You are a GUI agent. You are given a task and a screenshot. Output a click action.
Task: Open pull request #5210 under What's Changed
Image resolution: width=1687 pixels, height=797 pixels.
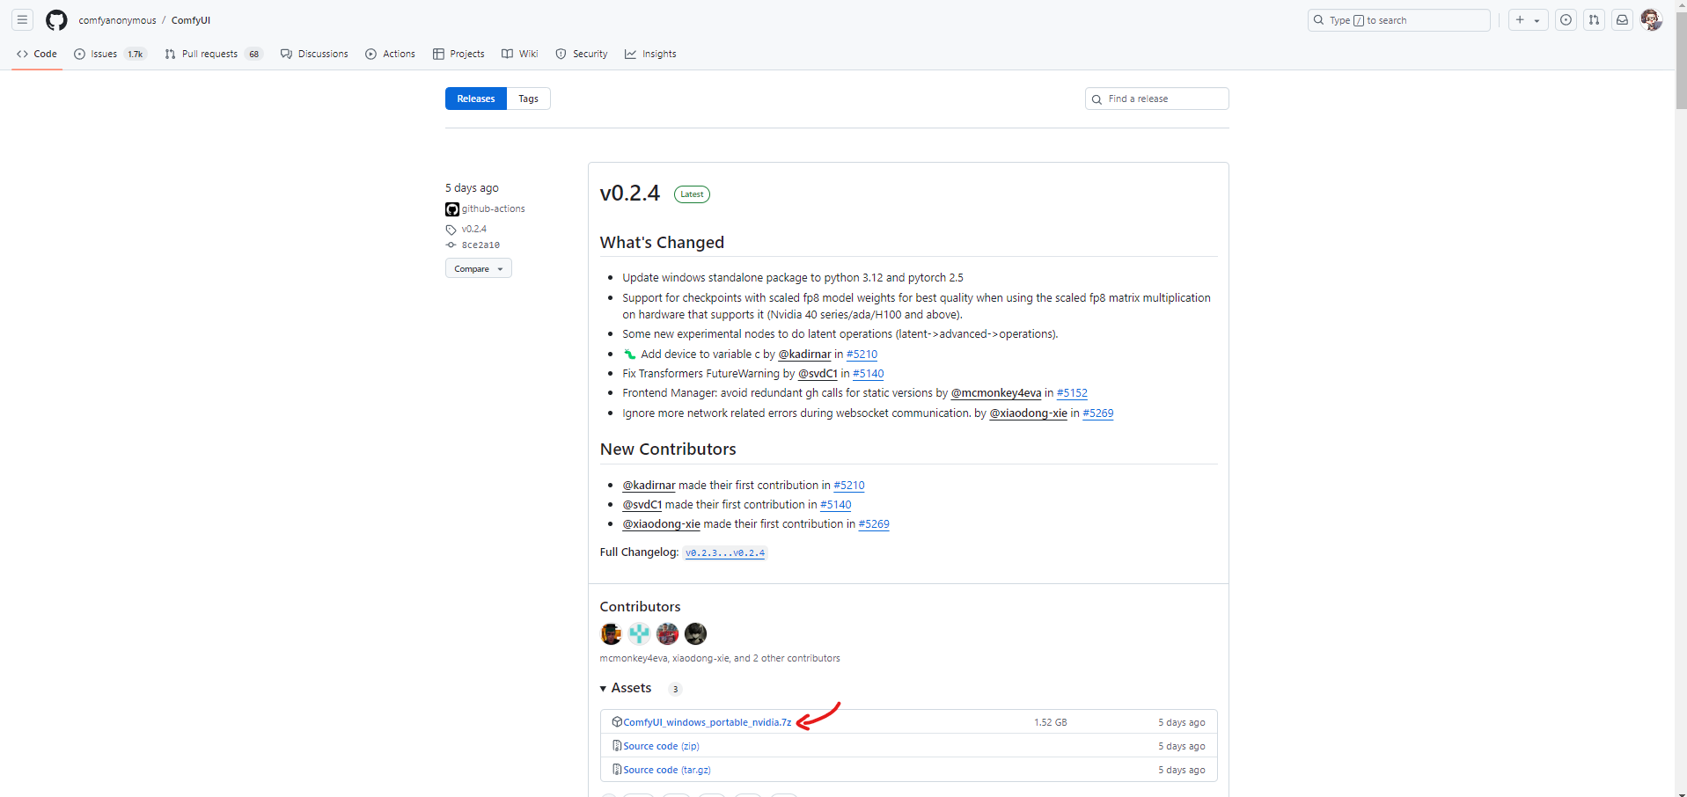862,354
